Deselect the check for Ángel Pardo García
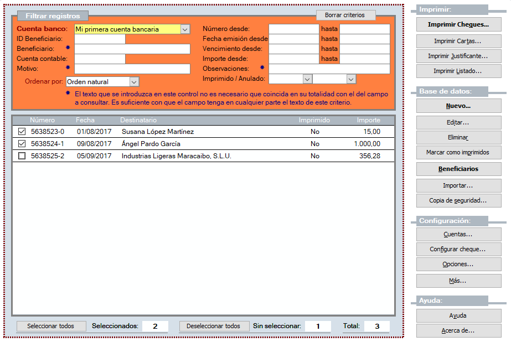This screenshot has width=511, height=342. pos(20,143)
